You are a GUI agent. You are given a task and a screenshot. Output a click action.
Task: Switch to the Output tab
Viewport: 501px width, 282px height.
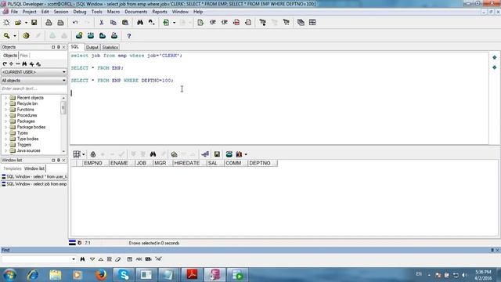pos(92,47)
